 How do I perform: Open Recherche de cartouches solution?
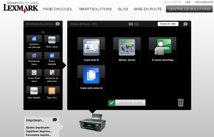click(52, 76)
